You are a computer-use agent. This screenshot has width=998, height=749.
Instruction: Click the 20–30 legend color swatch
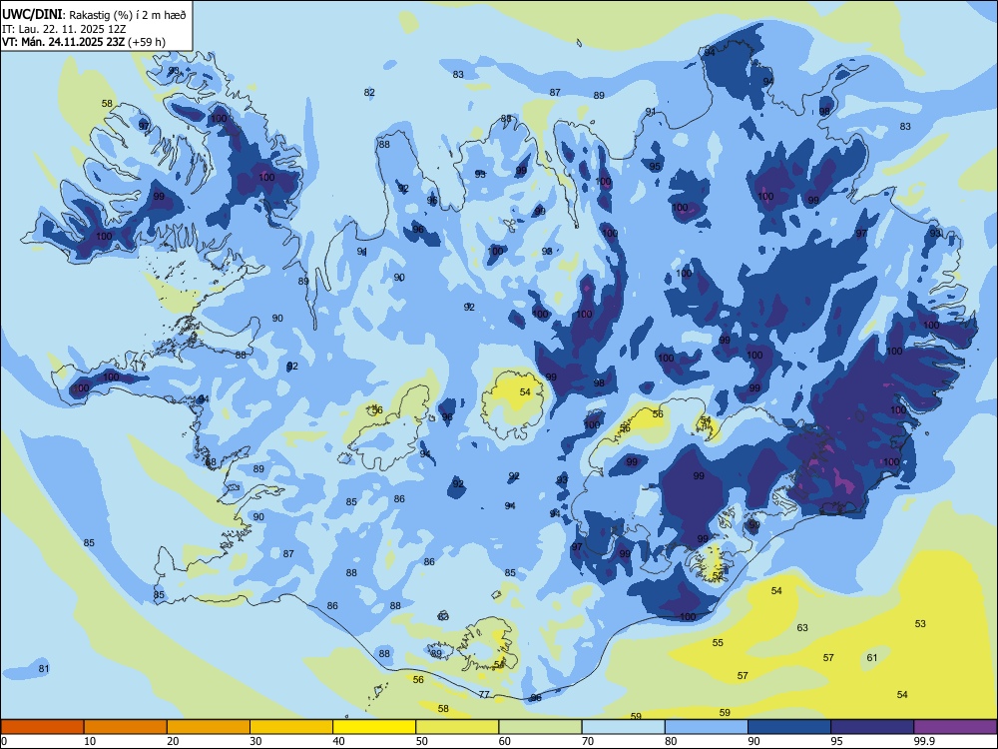pos(209,727)
